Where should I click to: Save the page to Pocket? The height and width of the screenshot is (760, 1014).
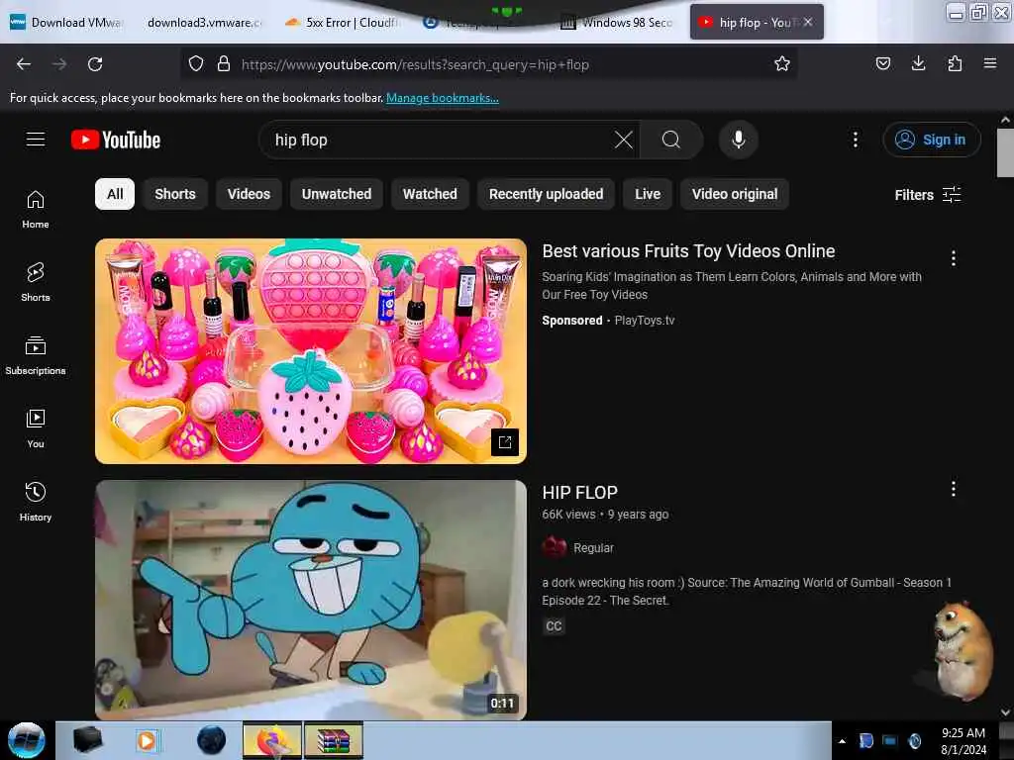882,63
